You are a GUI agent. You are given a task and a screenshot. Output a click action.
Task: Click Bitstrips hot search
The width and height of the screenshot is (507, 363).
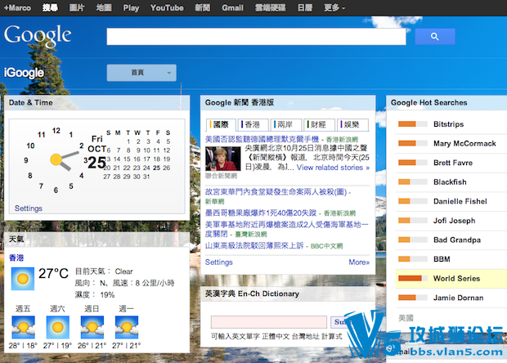(448, 124)
